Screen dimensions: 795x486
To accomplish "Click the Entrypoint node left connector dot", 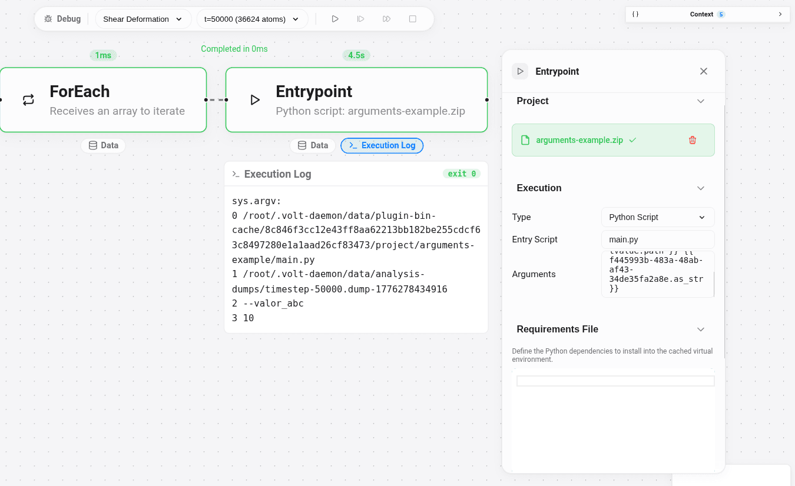I will [226, 100].
